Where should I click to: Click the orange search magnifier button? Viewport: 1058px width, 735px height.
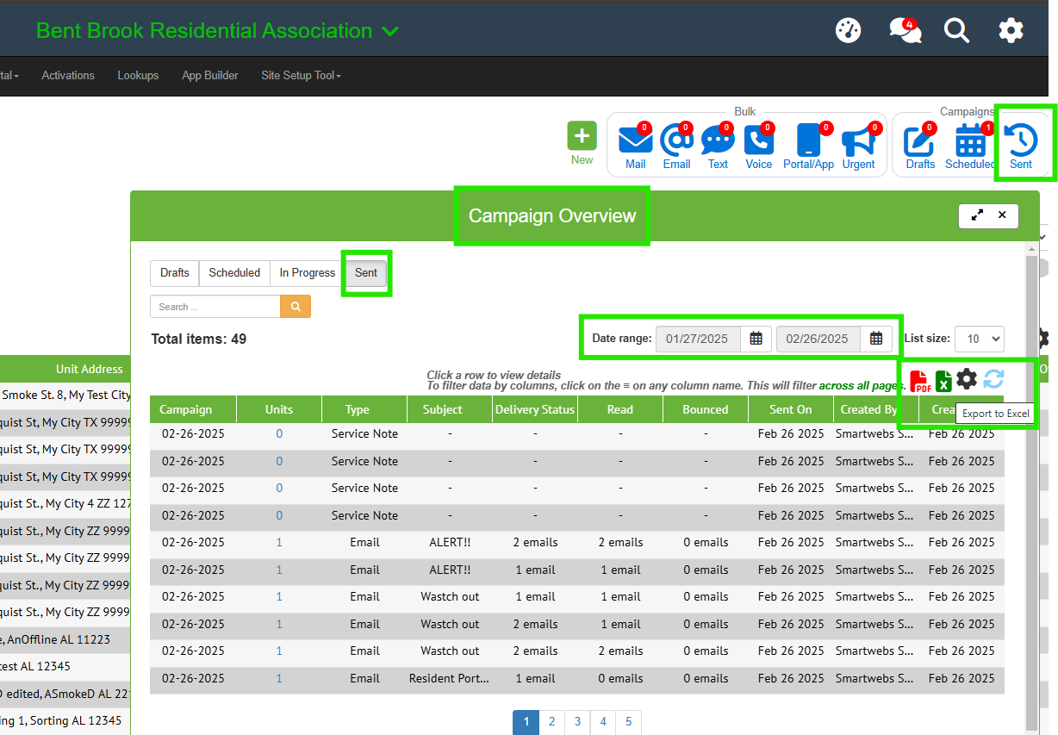click(x=296, y=307)
